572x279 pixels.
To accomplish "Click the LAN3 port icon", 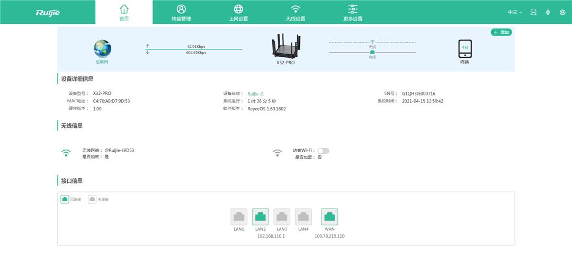I will point(282,217).
